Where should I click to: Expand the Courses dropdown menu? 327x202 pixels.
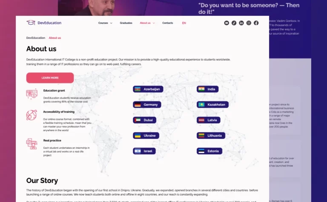click(x=105, y=23)
